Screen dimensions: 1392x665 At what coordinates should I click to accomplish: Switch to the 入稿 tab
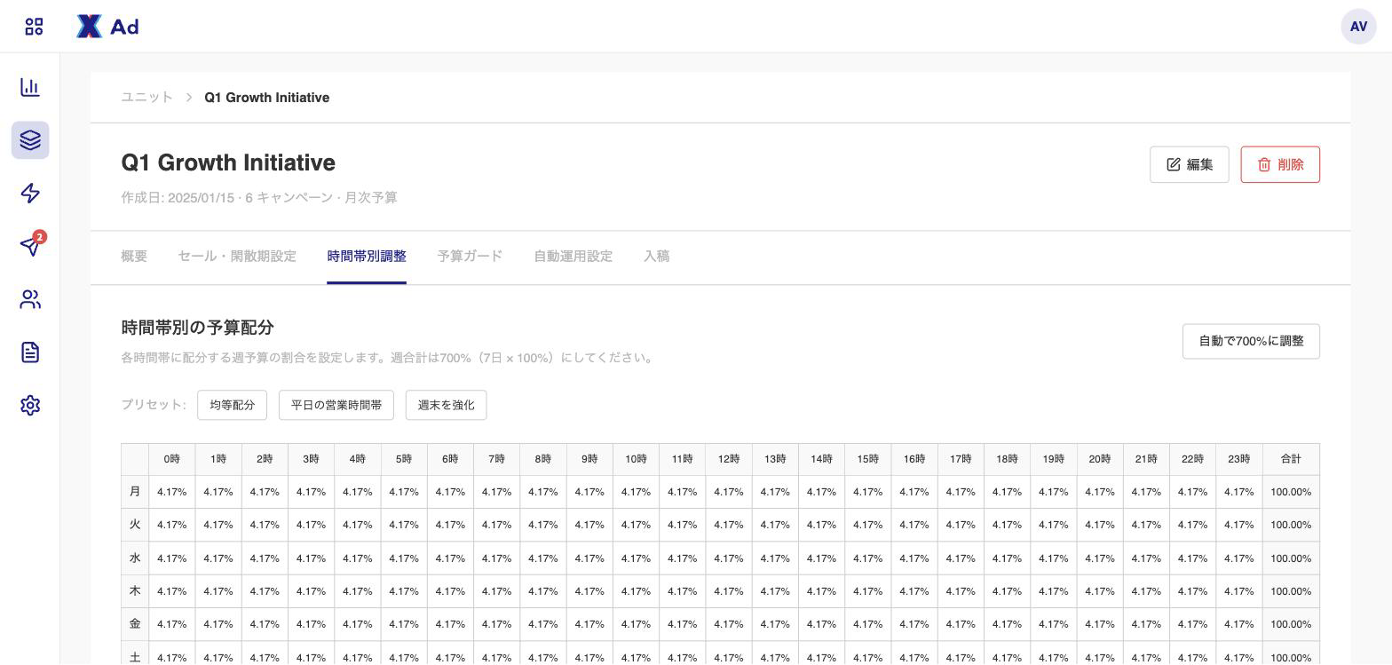pyautogui.click(x=656, y=257)
